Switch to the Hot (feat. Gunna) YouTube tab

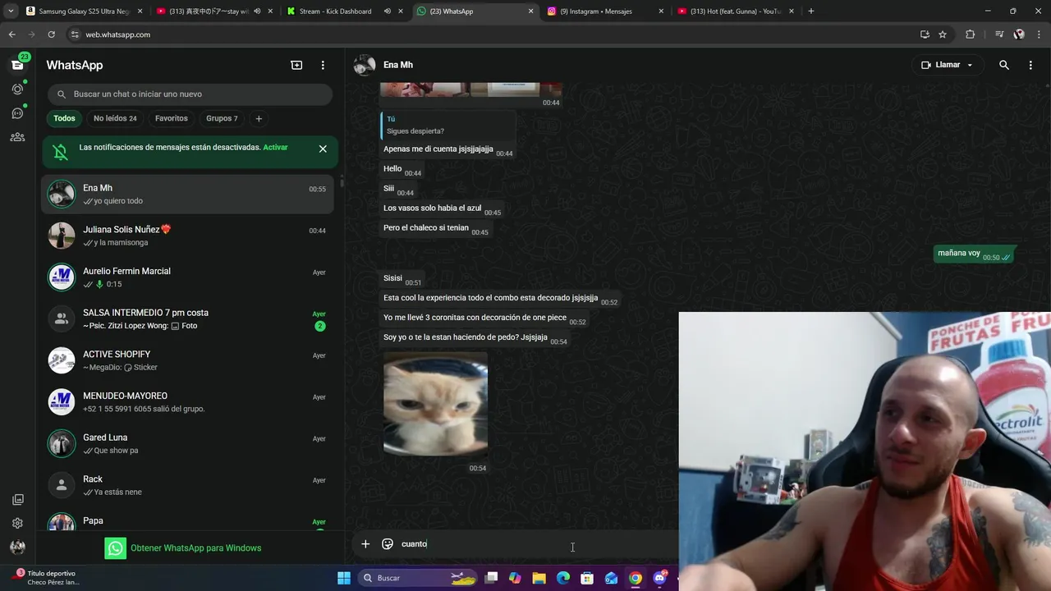click(x=735, y=11)
